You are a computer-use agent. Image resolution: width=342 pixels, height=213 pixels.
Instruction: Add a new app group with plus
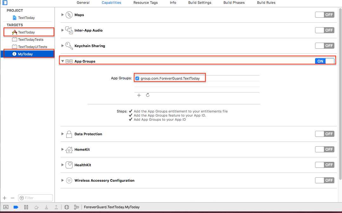(139, 95)
